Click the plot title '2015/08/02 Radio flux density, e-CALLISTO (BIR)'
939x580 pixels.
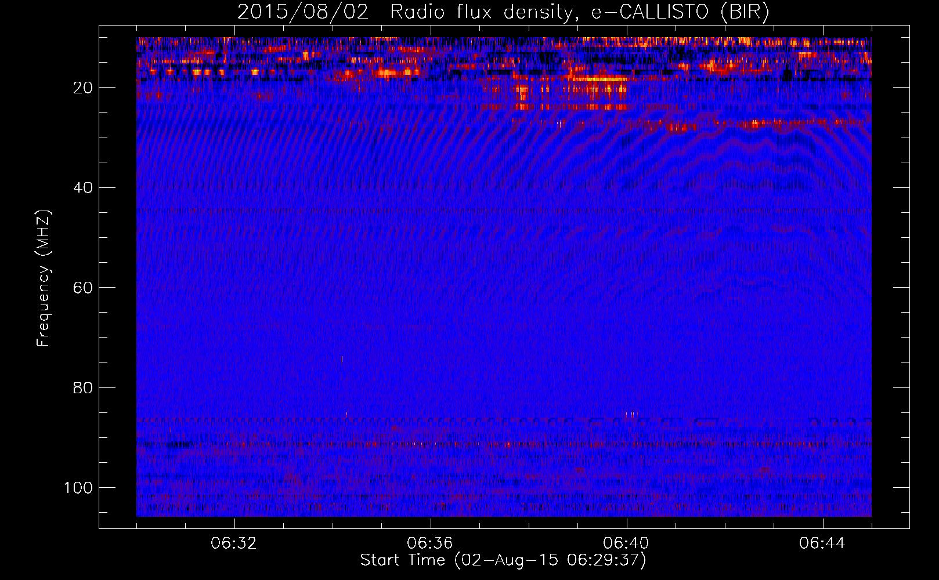(x=503, y=12)
